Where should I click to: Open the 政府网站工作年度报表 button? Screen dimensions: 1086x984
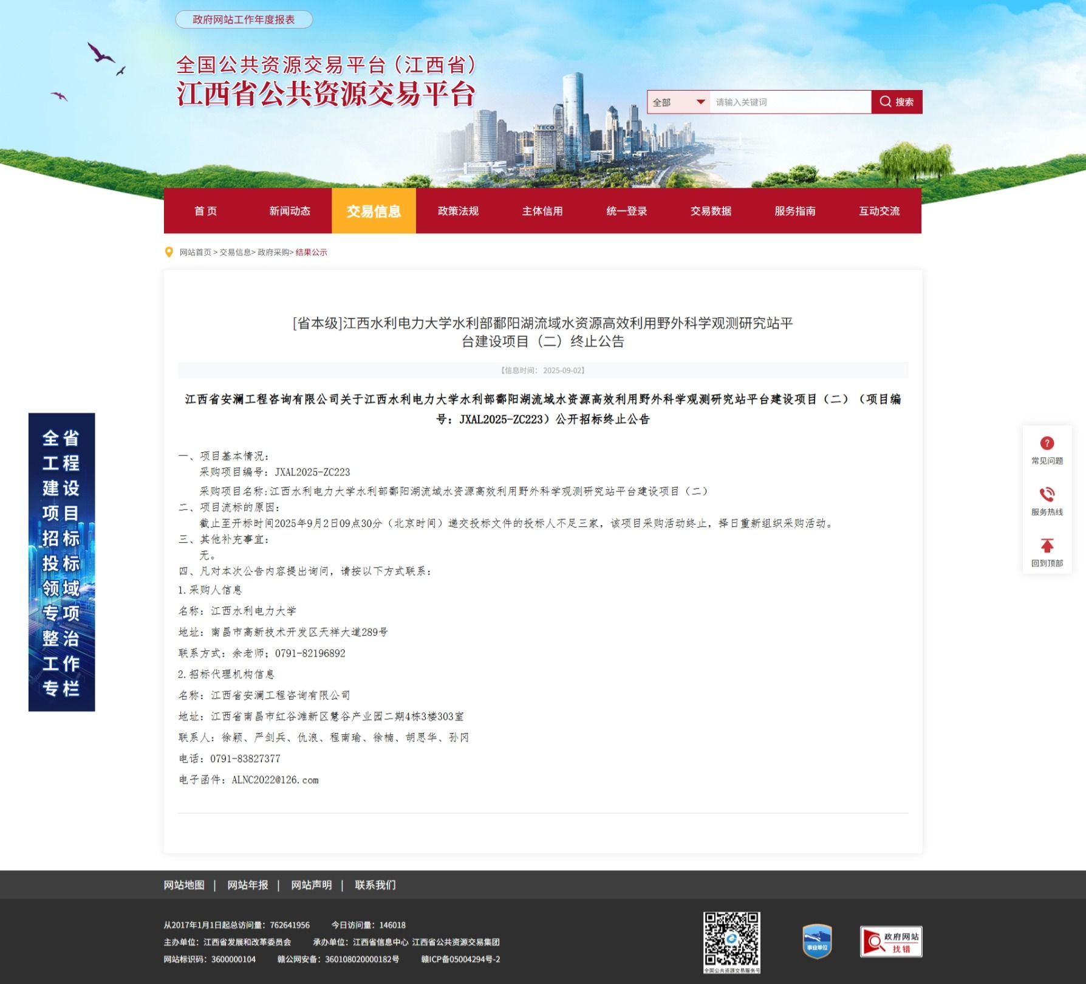point(244,19)
